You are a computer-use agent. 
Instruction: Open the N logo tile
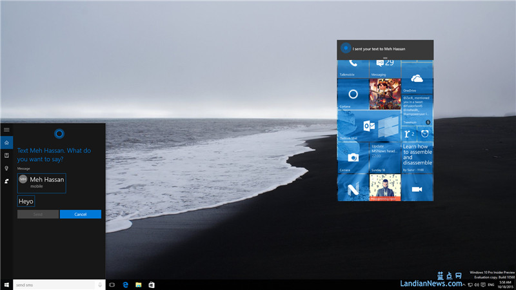click(353, 188)
